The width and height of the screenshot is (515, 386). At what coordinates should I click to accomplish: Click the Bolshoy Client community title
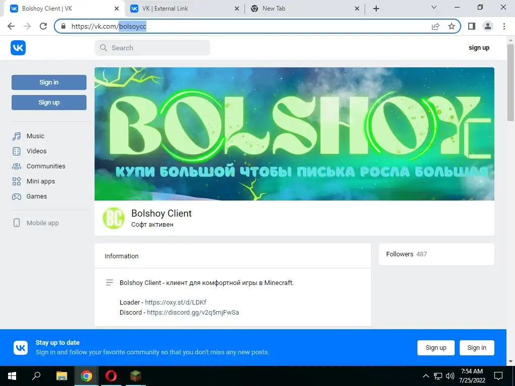tap(161, 213)
